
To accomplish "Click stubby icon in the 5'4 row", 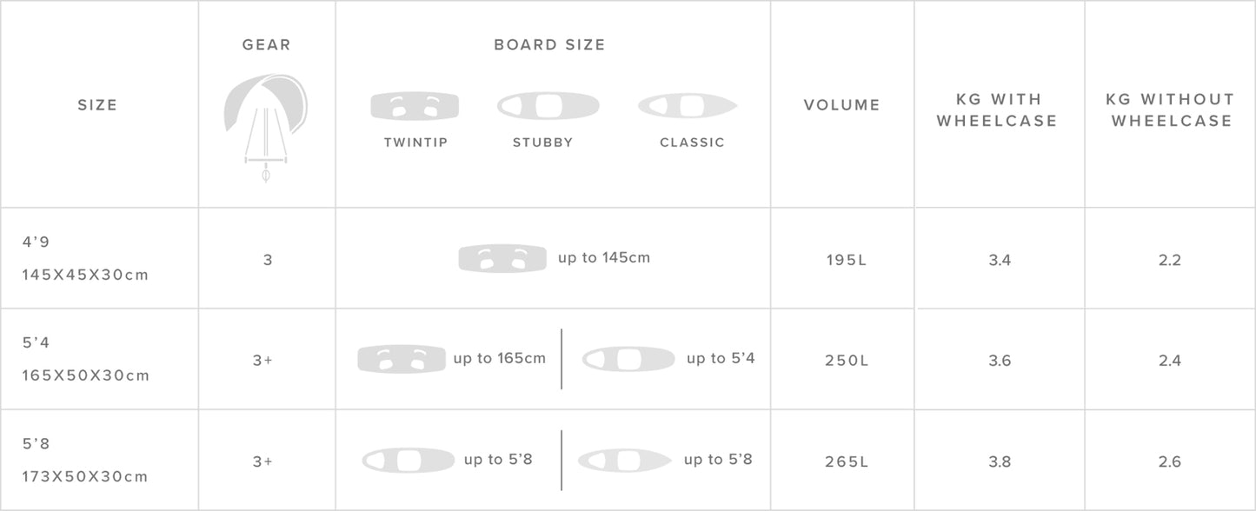I will pos(628,359).
